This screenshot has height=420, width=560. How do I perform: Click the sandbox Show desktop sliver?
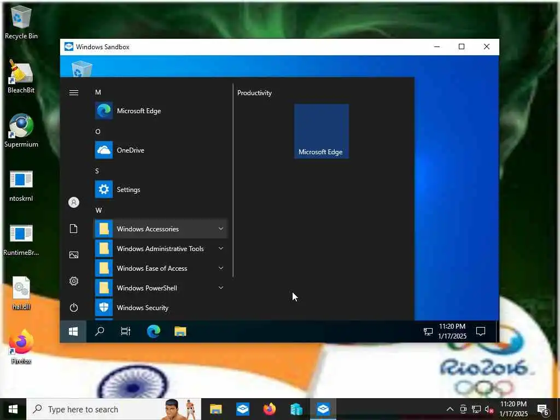[x=497, y=331]
